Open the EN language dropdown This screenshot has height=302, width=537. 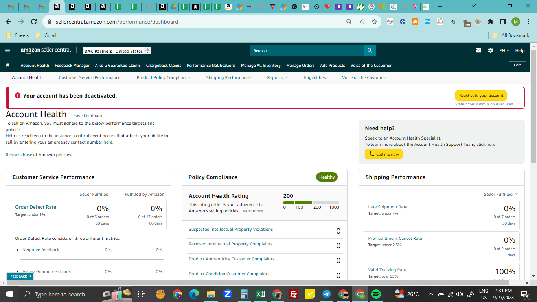click(504, 50)
